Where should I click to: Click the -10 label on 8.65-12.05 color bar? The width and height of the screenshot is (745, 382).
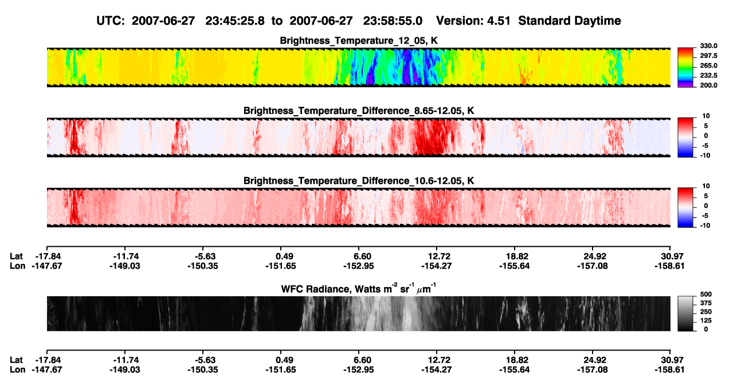coord(706,155)
